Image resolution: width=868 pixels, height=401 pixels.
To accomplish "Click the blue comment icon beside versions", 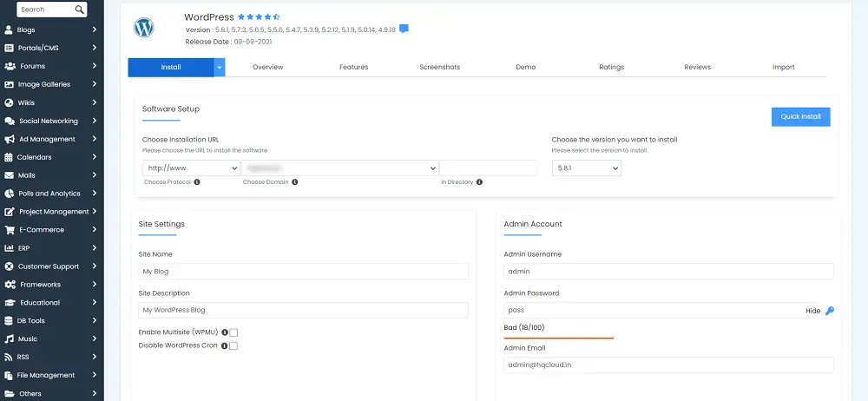I will 404,29.
